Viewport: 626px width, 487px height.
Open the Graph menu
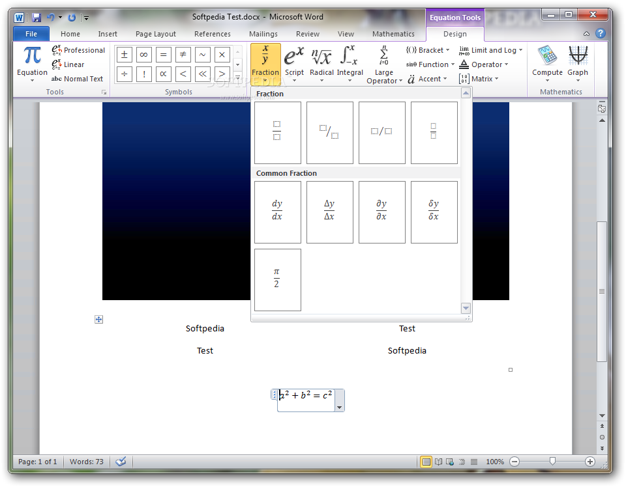pos(578,64)
